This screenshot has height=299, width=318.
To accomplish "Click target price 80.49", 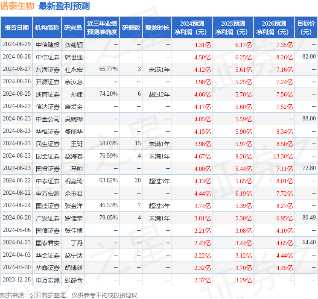I will pyautogui.click(x=309, y=217).
